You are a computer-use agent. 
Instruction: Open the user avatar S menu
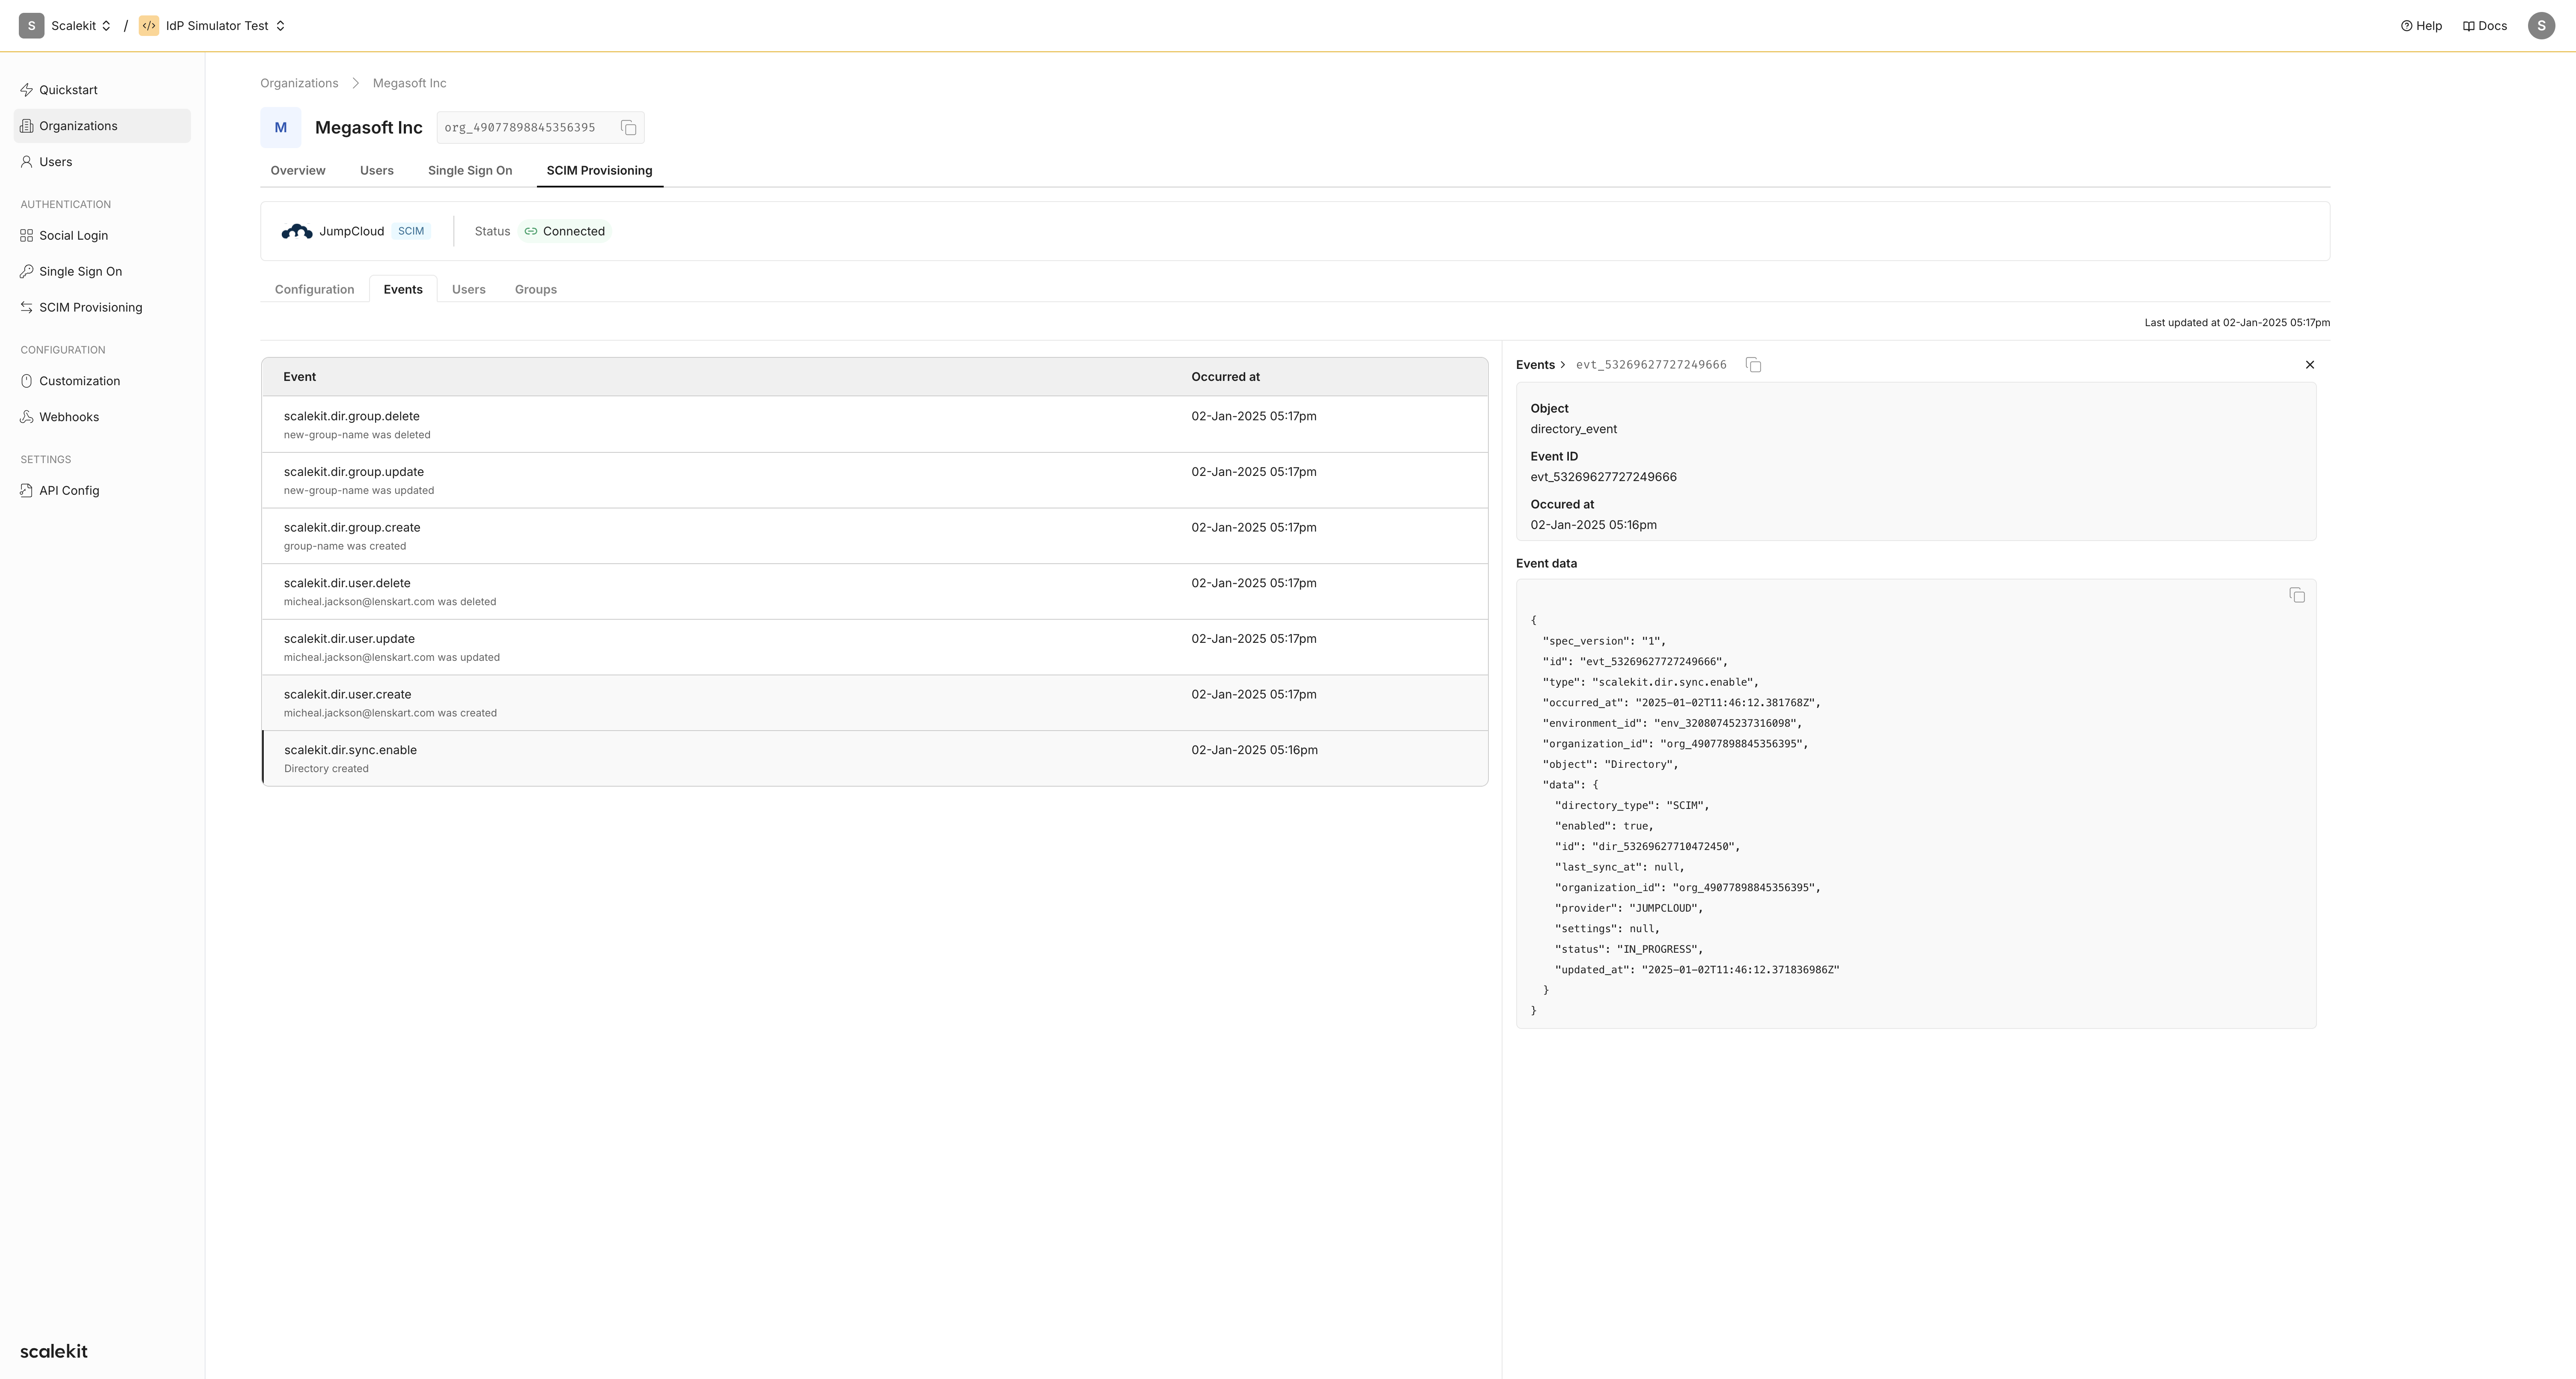pos(2541,26)
